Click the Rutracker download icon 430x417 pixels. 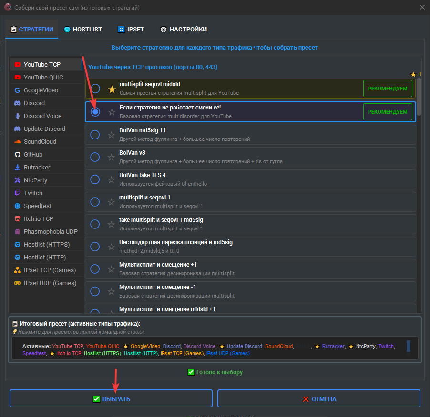point(18,168)
